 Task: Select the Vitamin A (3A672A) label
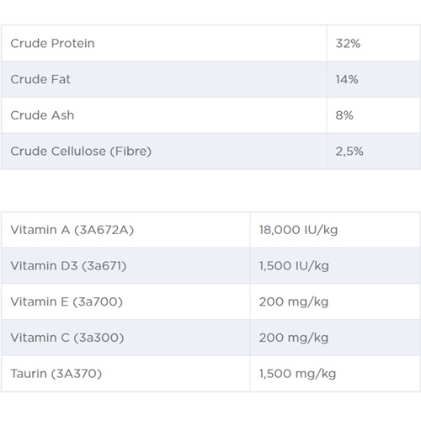pyautogui.click(x=72, y=230)
